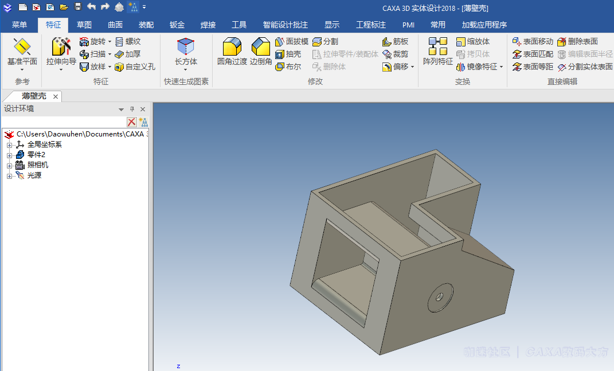Select the 光源 item in tree
Screen dimensions: 614x371
coord(34,175)
